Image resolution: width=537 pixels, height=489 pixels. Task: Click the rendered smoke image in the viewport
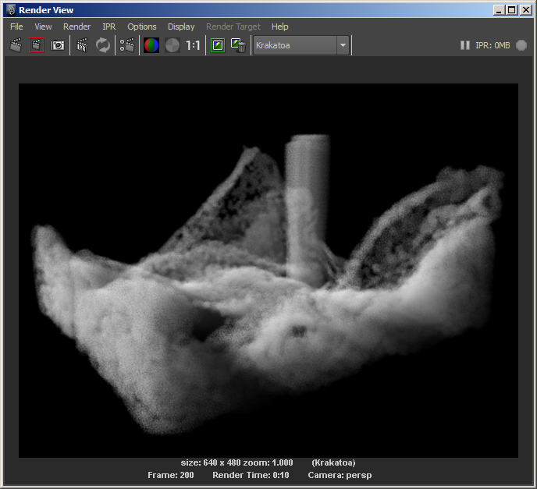coord(268,271)
